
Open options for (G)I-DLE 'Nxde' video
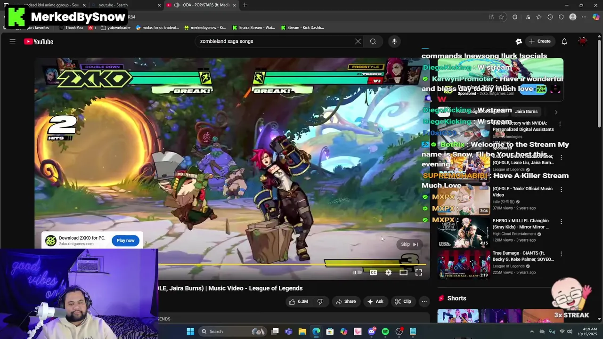(561, 189)
